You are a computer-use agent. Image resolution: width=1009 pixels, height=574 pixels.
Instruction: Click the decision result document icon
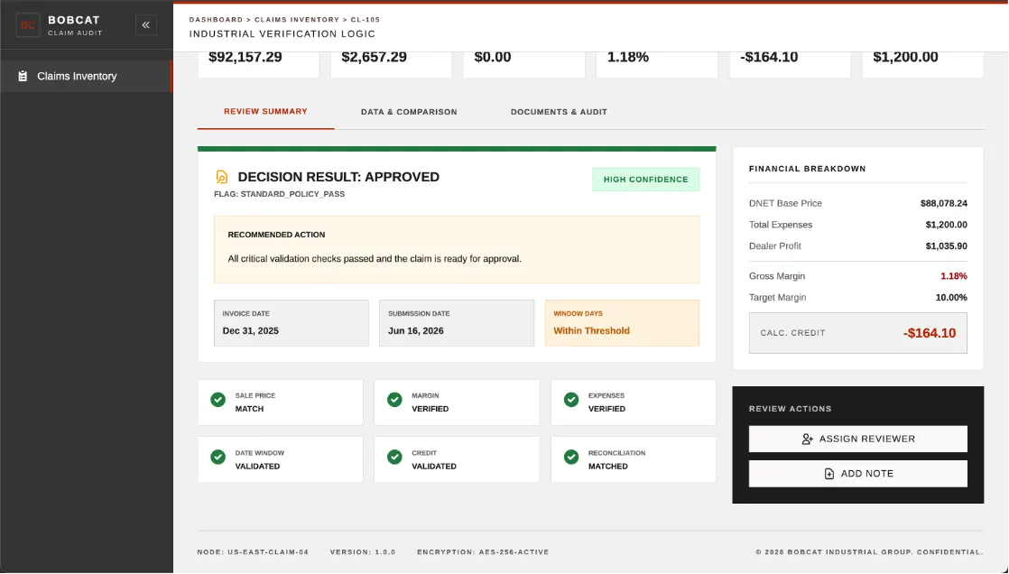pos(222,177)
